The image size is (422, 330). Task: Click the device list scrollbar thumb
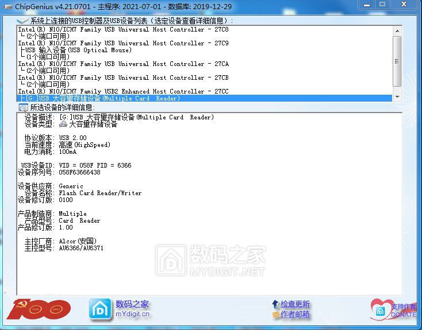point(397,61)
